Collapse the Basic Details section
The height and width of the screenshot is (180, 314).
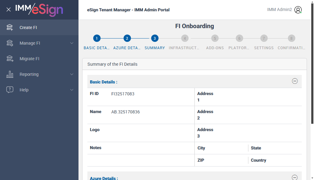click(x=295, y=81)
